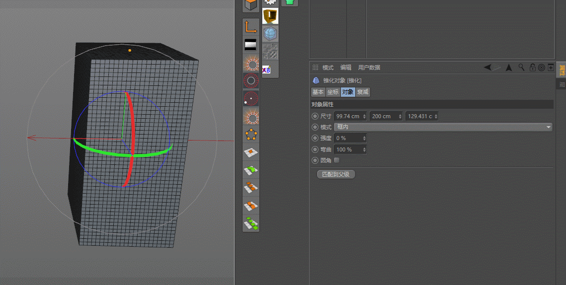Screen dimensions: 566x285
Task: Toggle the 圆角 checkbox
Action: pos(336,160)
